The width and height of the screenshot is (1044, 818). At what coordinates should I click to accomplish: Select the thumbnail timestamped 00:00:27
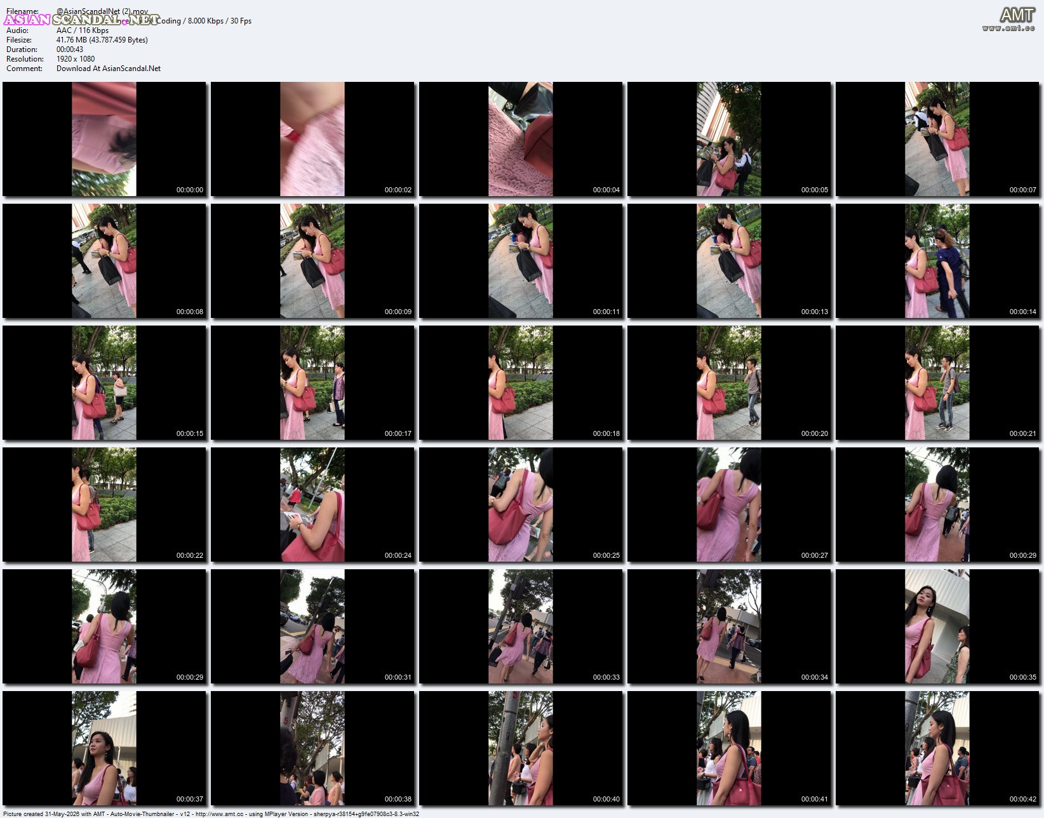click(729, 505)
